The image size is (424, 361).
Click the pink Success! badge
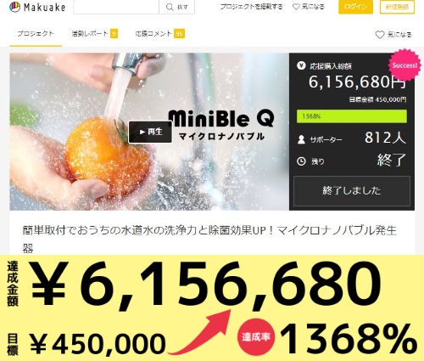coord(404,65)
